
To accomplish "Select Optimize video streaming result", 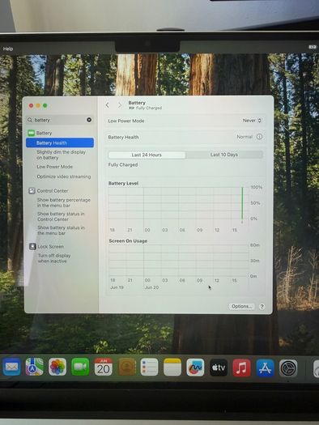I will point(64,176).
